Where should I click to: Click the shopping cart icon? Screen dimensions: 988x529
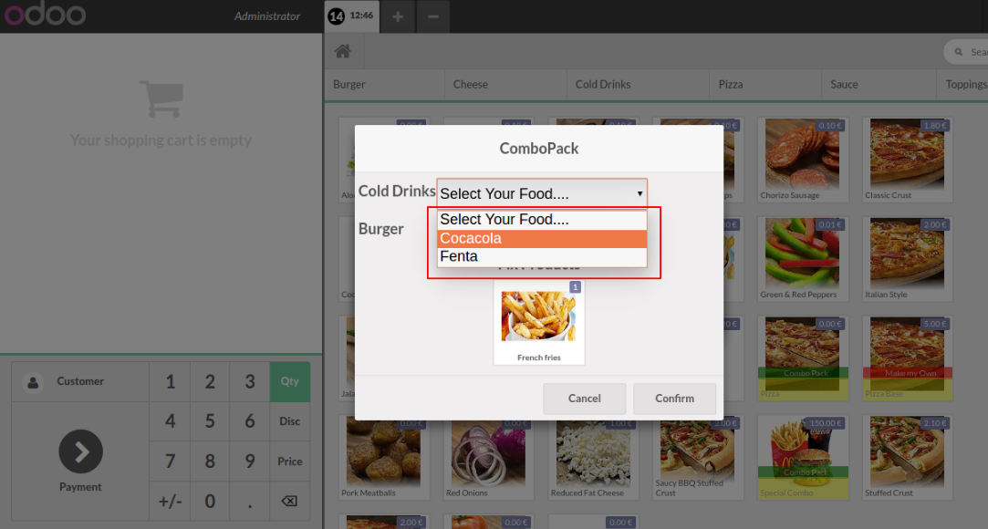161,99
